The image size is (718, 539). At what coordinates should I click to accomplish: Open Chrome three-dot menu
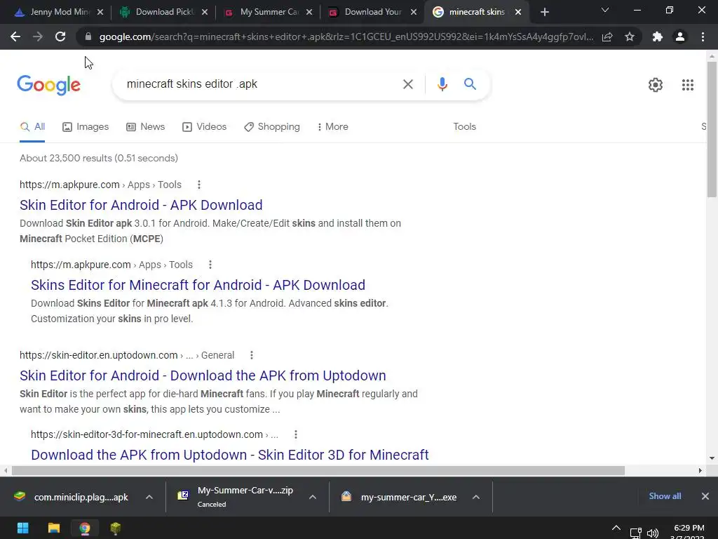coord(703,36)
